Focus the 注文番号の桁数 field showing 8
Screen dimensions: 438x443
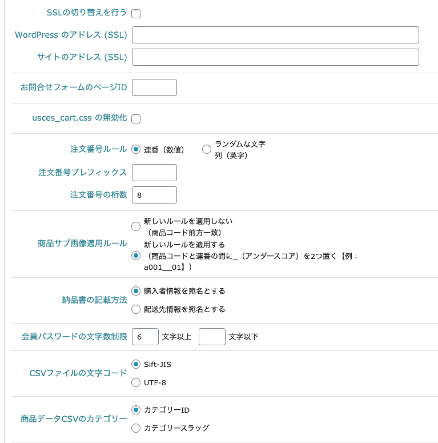[154, 195]
